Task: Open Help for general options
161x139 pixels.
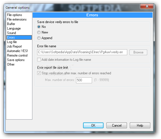Action: coord(140,125)
